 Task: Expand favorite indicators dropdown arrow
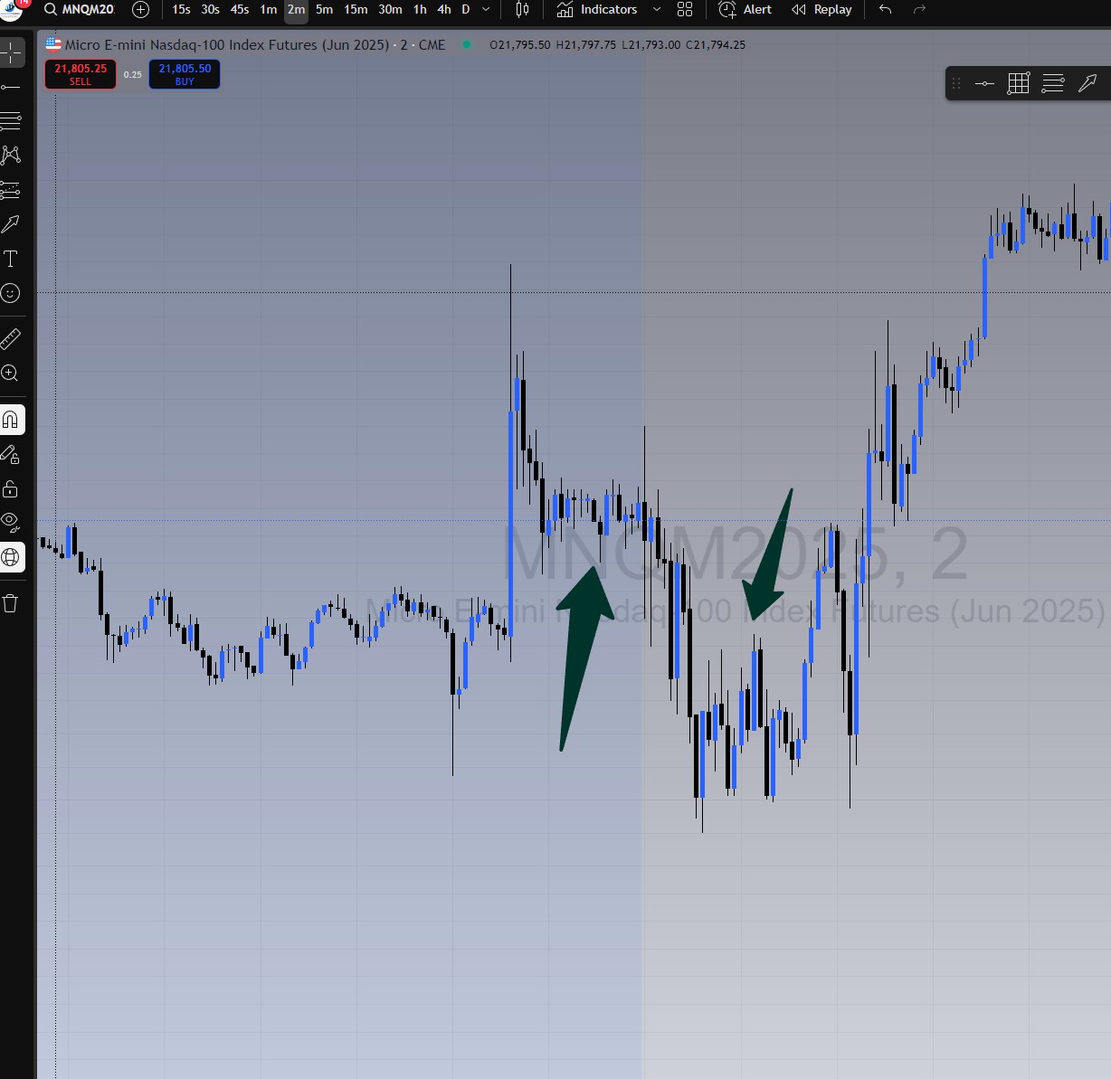click(x=656, y=10)
